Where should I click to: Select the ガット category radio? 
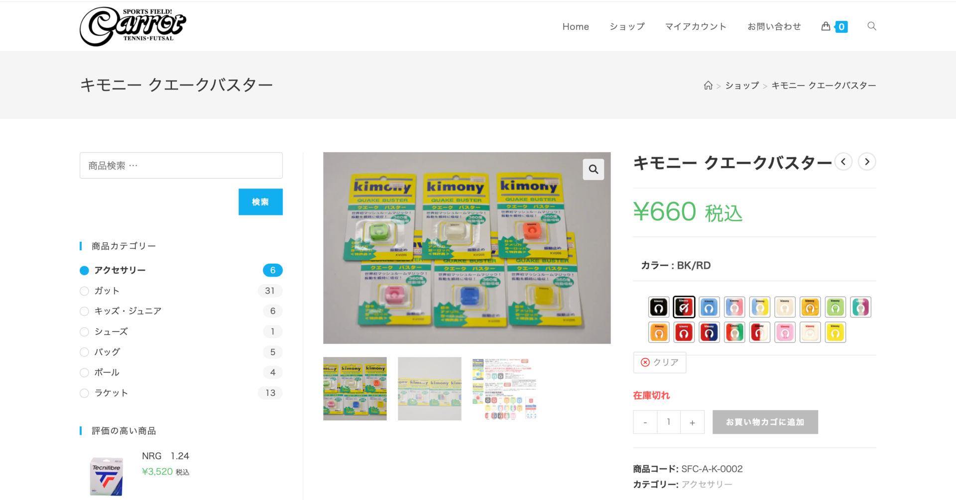[84, 291]
